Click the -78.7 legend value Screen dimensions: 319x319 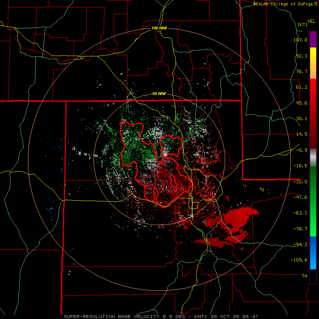300,229
